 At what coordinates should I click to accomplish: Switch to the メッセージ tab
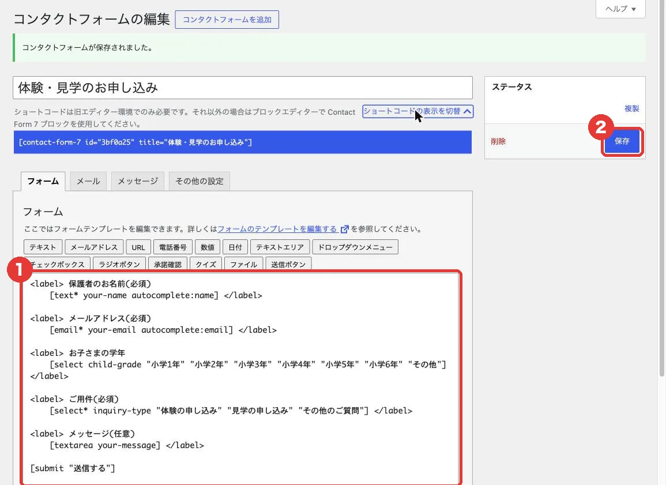pyautogui.click(x=138, y=181)
